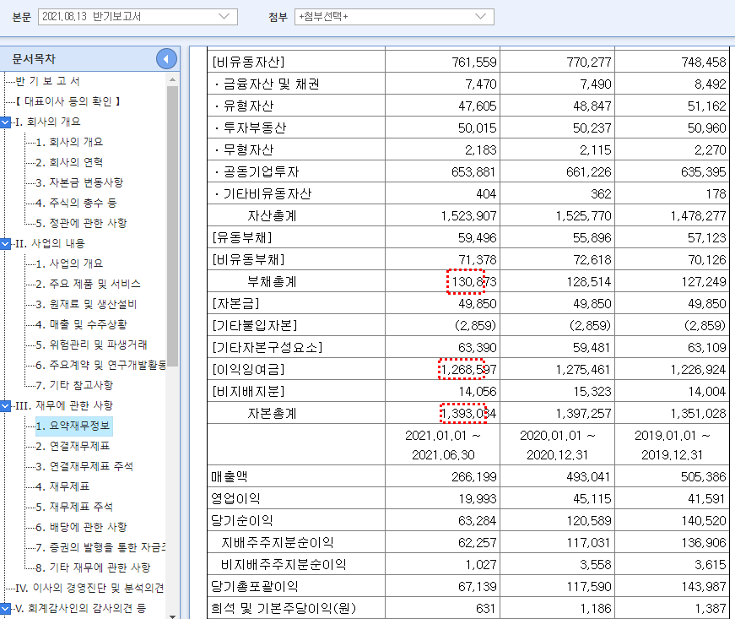Open the 본문 dropdown showing 2021.08.13 반기보고서
The image size is (735, 619).
[x=138, y=17]
